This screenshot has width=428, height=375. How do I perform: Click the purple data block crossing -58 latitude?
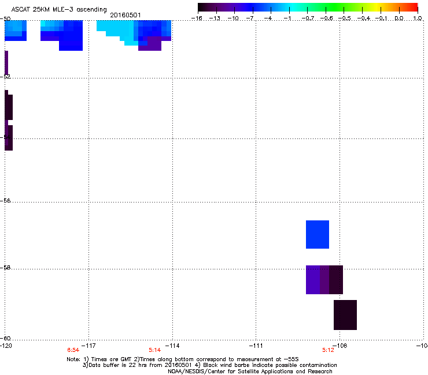coord(324,280)
